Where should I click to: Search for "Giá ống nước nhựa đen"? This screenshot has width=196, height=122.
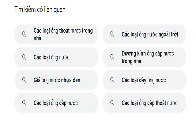coord(57,80)
